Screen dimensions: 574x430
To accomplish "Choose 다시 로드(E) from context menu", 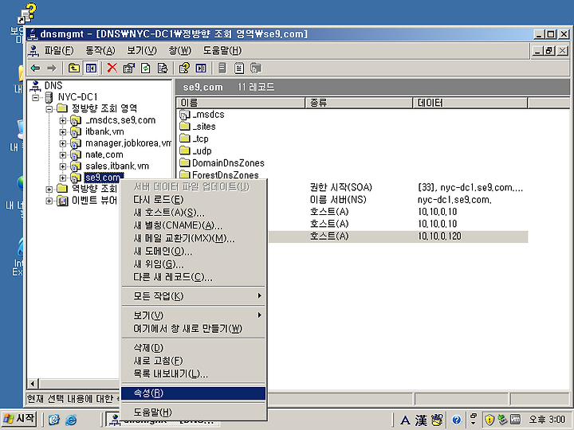I will pos(193,200).
